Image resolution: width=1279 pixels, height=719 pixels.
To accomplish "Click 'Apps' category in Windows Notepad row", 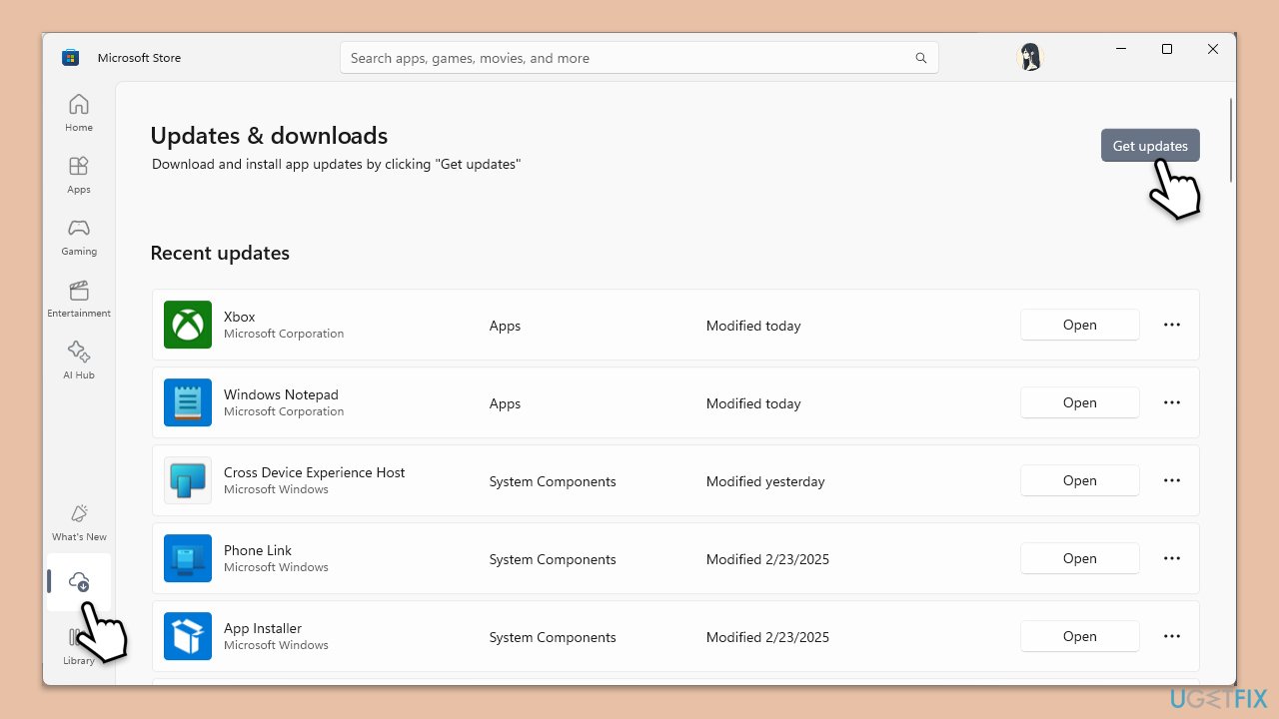I will click(505, 403).
